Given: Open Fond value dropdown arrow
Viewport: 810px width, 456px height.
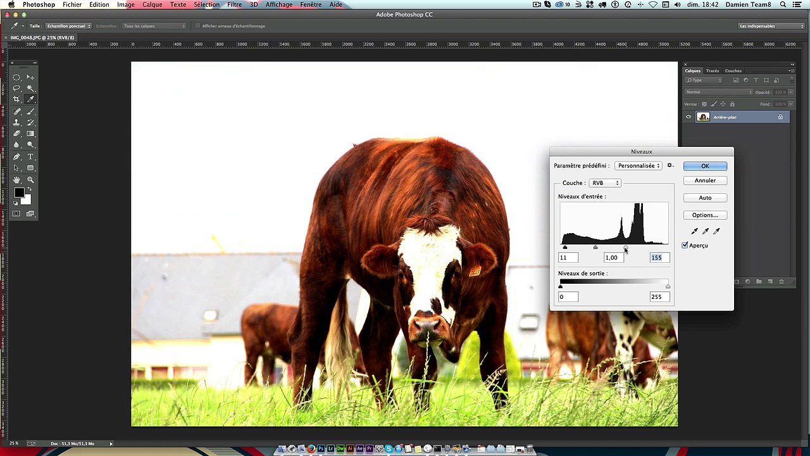Looking at the screenshot, I should click(x=790, y=104).
